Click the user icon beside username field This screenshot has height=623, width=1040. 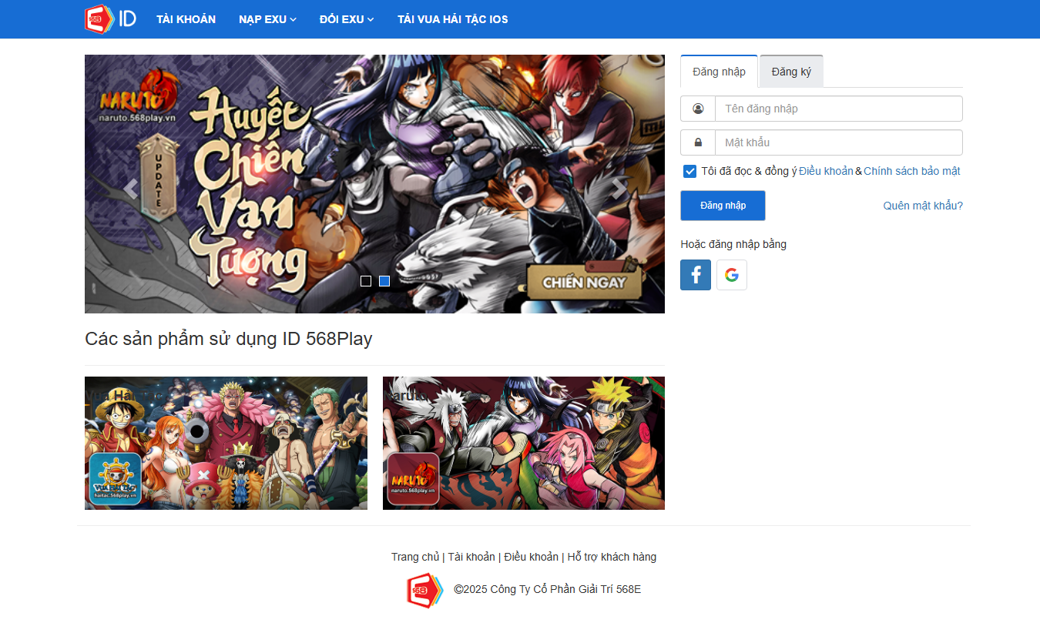698,109
